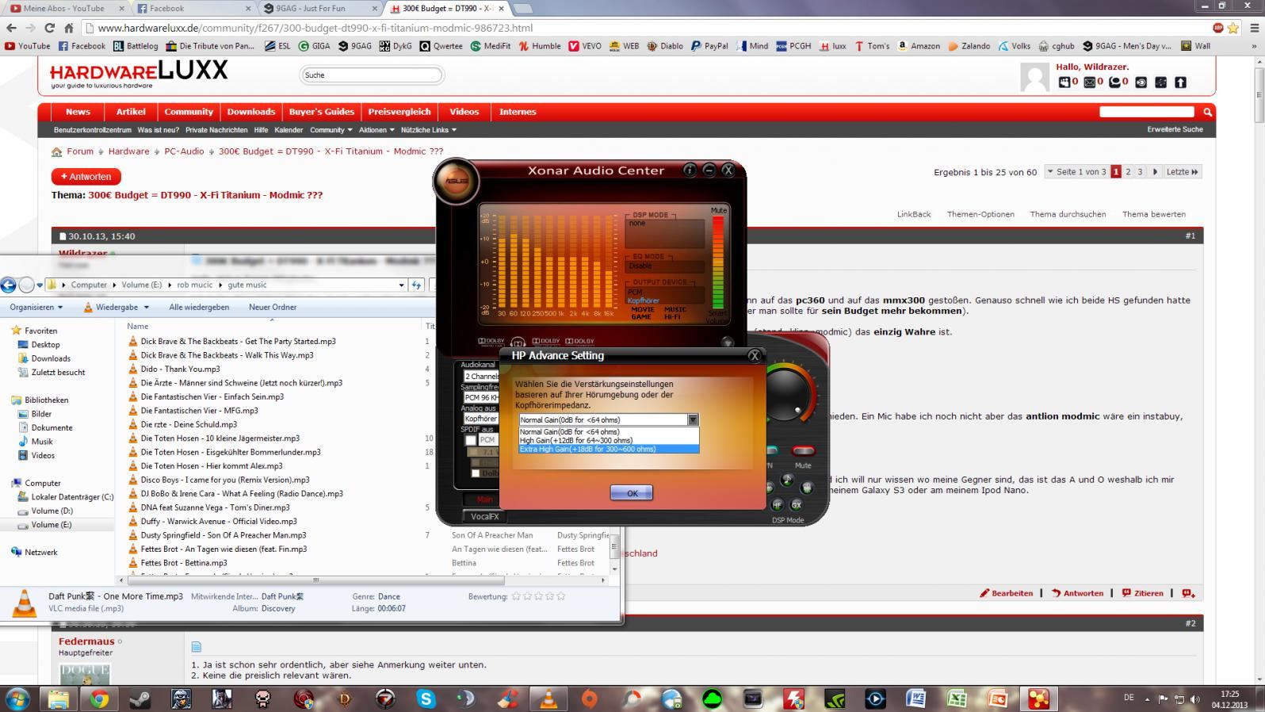Screen dimensions: 1265x712
Task: Select Extra High Gain (+18dB) option
Action: pyautogui.click(x=609, y=450)
